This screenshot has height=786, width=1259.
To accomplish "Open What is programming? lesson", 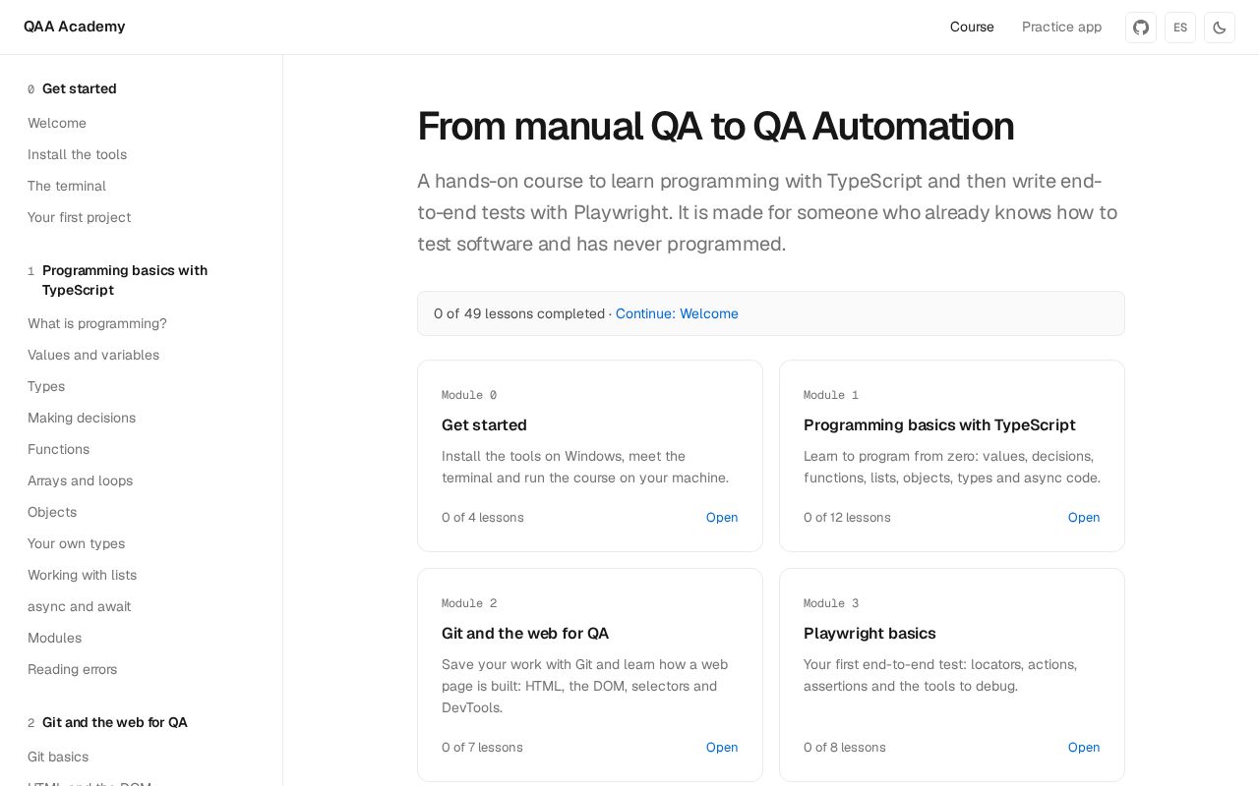I will tap(97, 323).
